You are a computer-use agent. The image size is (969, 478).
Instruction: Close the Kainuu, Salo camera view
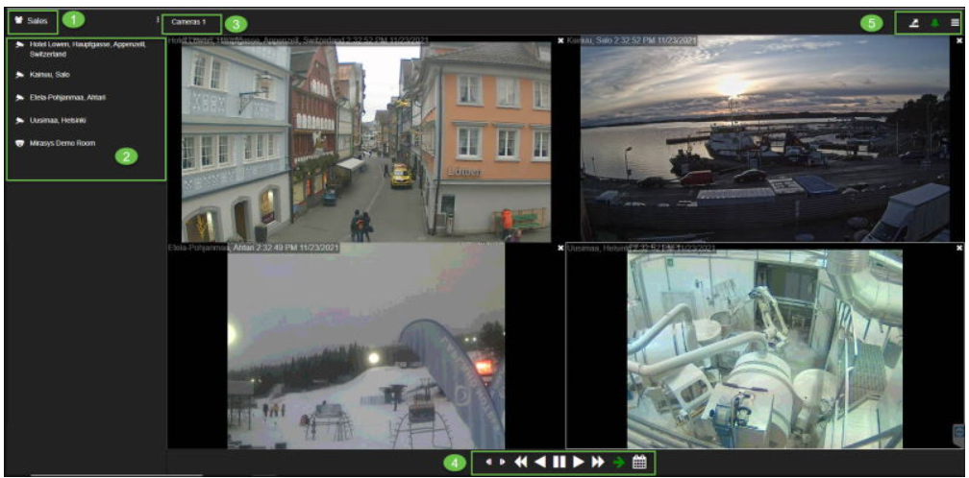click(x=560, y=41)
